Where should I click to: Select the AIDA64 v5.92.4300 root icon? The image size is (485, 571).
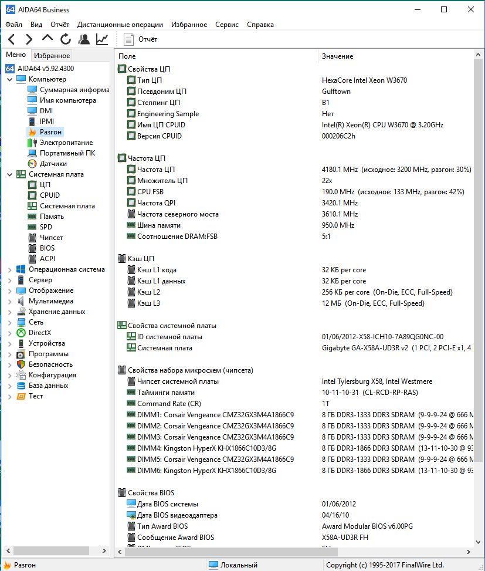click(x=10, y=69)
